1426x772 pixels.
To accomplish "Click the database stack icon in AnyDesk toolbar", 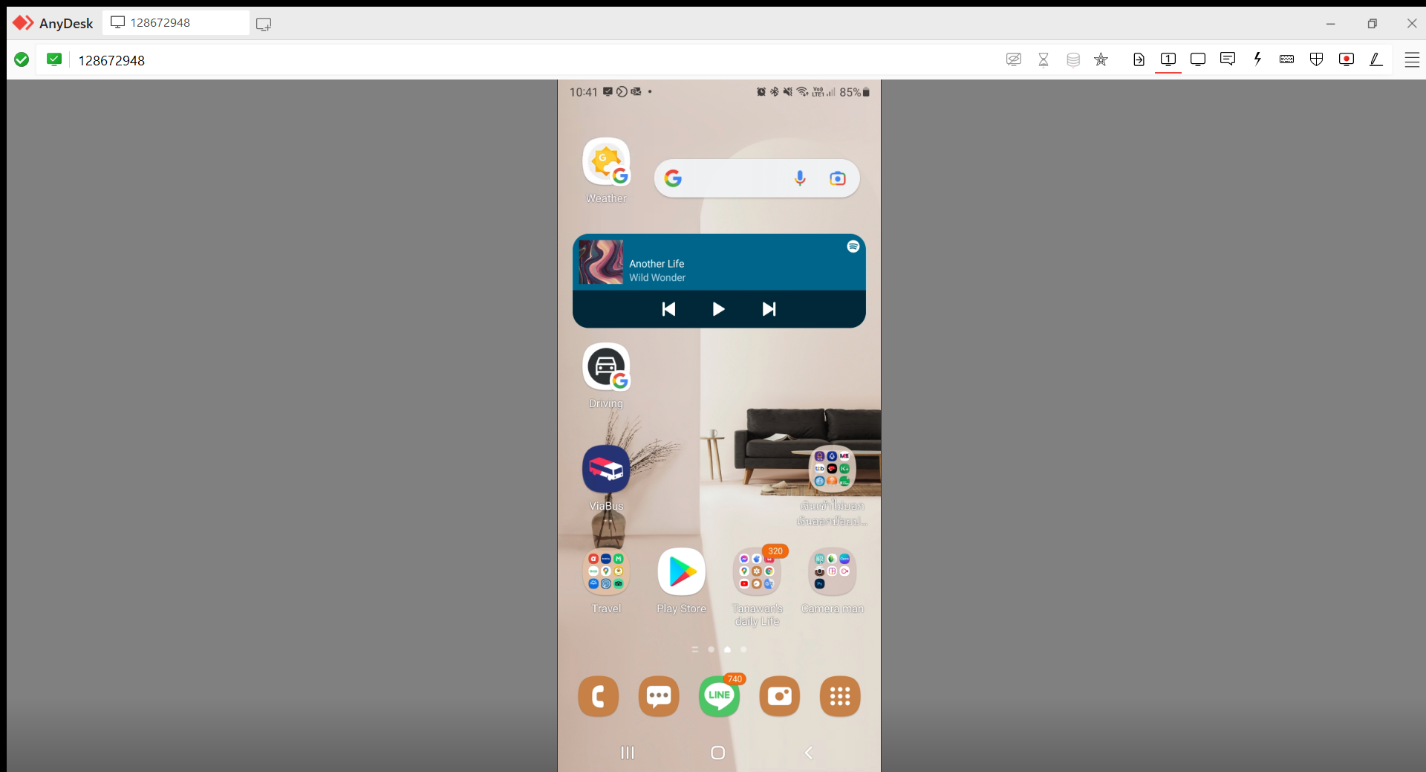I will click(x=1073, y=59).
